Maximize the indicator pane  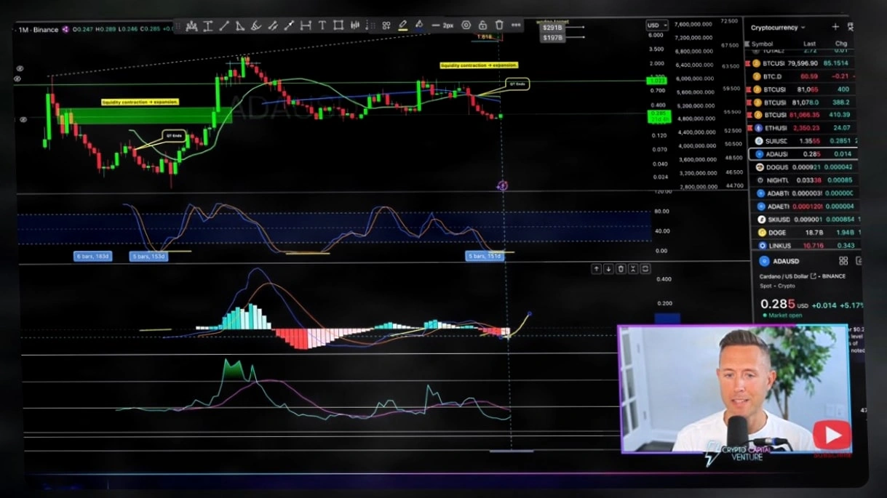tap(645, 269)
